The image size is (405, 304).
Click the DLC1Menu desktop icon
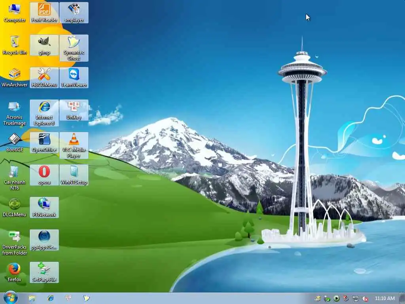point(15,207)
